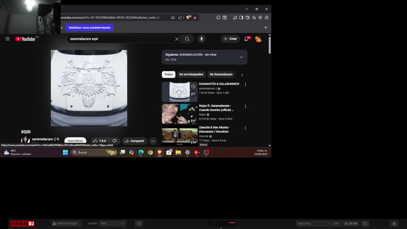Screen dimensions: 407x229
Task: Open the YouTube account avatar menu
Action: click(x=258, y=39)
